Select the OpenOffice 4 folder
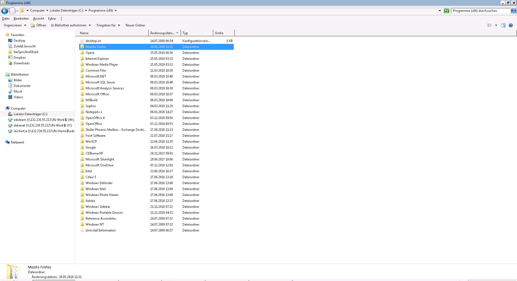 (x=95, y=118)
